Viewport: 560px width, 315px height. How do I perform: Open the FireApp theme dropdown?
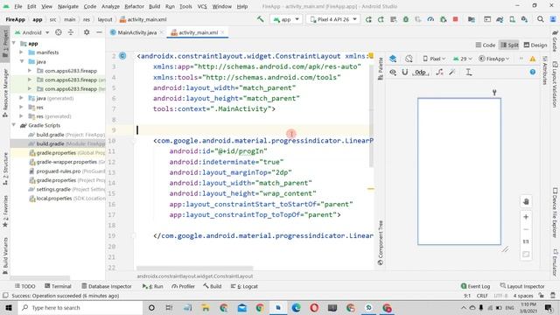pos(494,59)
